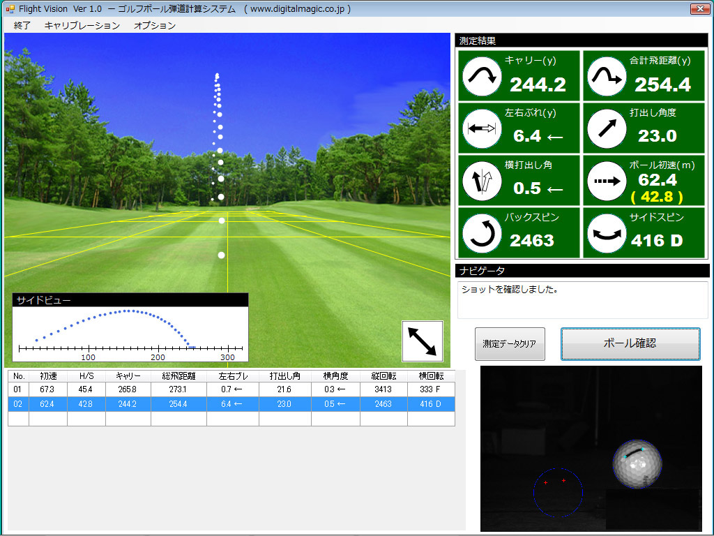Click the carry distance arc icon

click(x=482, y=77)
